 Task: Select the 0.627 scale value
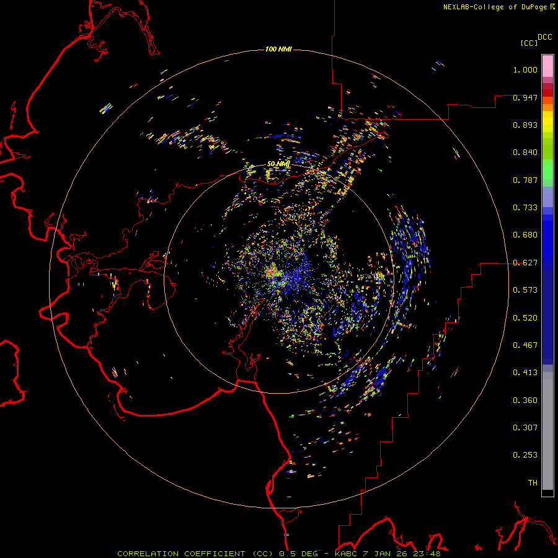point(525,263)
